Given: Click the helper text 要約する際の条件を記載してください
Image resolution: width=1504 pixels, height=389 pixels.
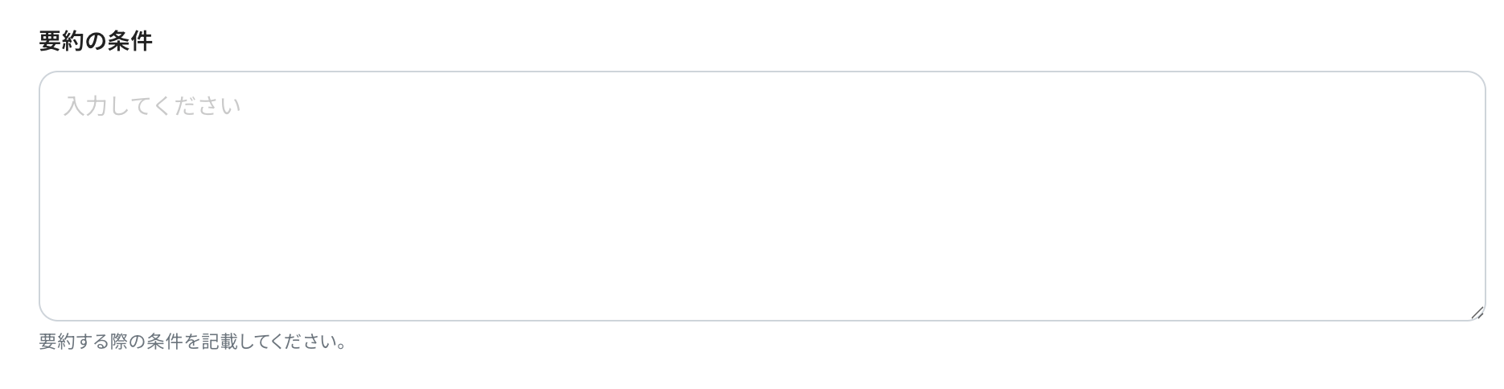Looking at the screenshot, I should pyautogui.click(x=193, y=342).
